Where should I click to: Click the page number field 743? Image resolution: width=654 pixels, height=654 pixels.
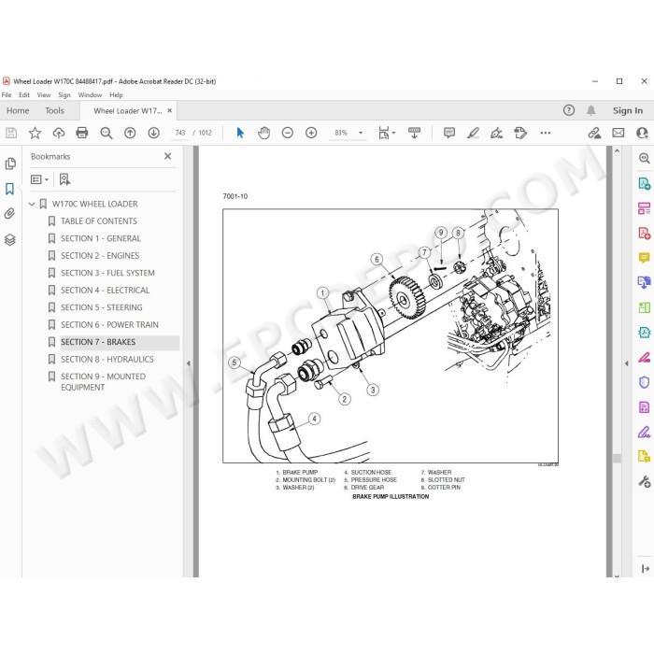point(180,133)
